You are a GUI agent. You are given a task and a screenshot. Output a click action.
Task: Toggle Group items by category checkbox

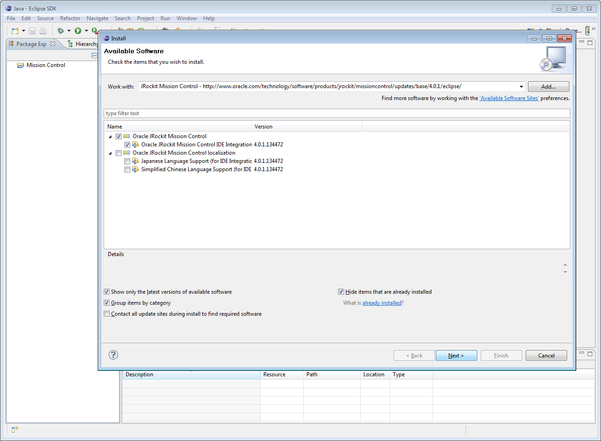click(x=107, y=303)
